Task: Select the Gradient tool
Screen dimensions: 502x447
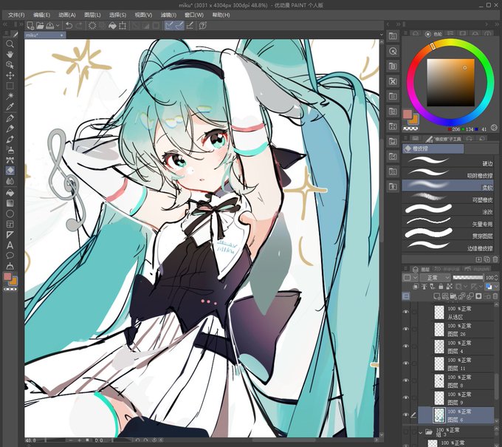Action: pyautogui.click(x=10, y=203)
